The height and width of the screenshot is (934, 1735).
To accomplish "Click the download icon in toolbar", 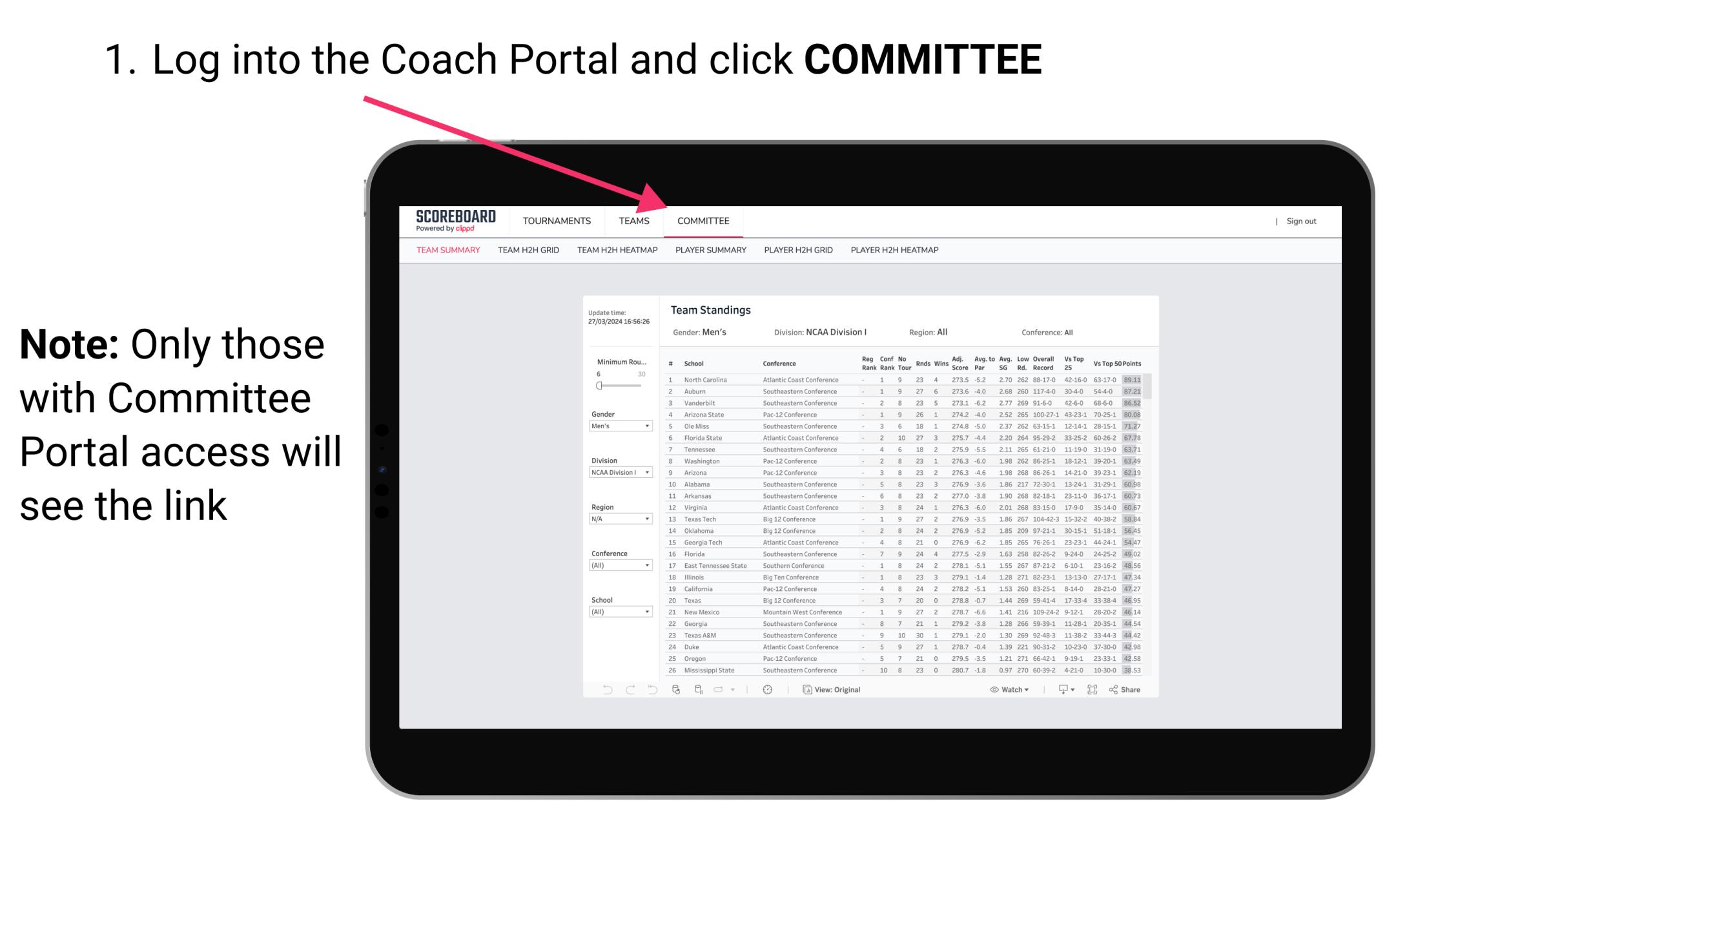I will 1059,690.
